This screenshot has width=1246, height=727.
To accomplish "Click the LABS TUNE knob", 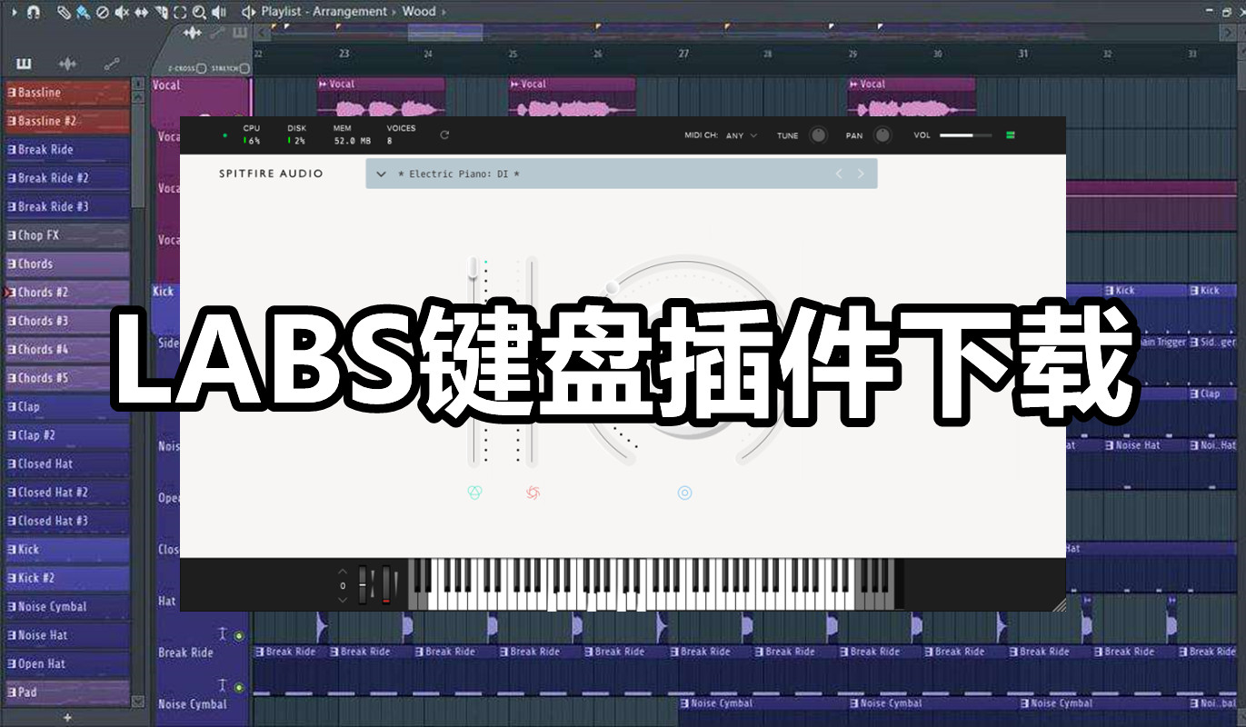I will pos(819,135).
